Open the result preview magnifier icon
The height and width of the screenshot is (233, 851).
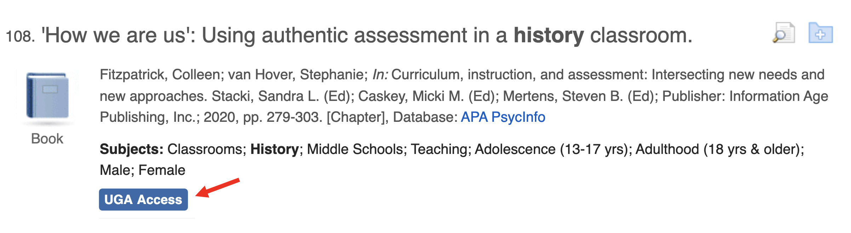click(783, 33)
